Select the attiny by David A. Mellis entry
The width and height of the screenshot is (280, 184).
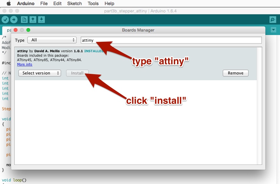pyautogui.click(x=136, y=64)
